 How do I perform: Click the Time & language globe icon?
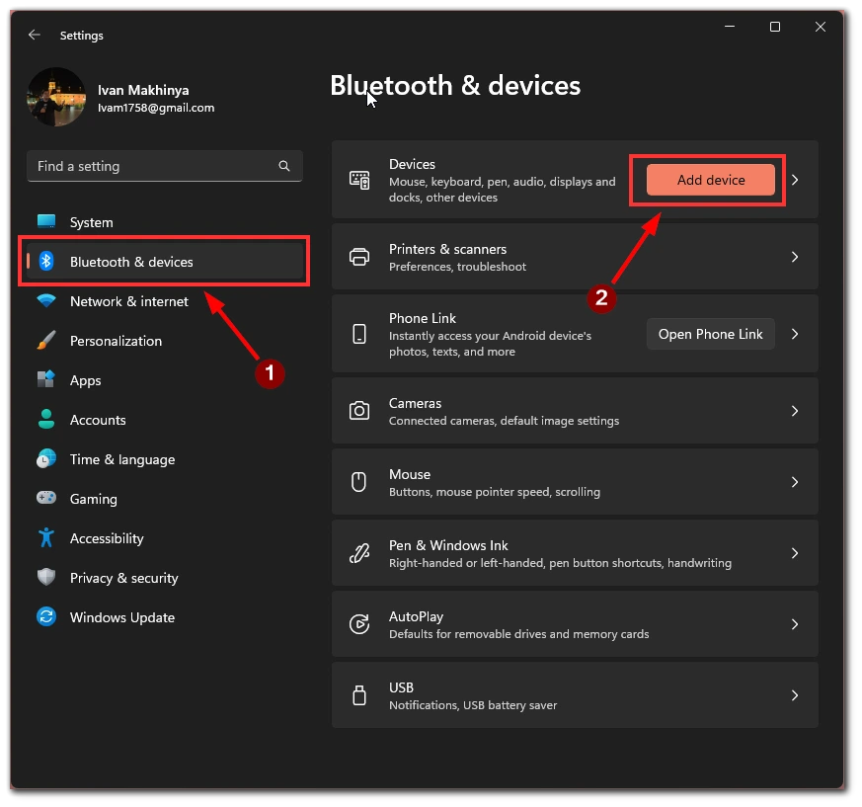[46, 458]
